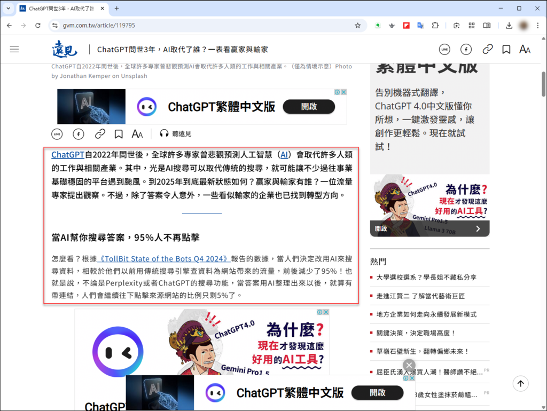Open browser Downloads icon
547x411 pixels.
509,26
